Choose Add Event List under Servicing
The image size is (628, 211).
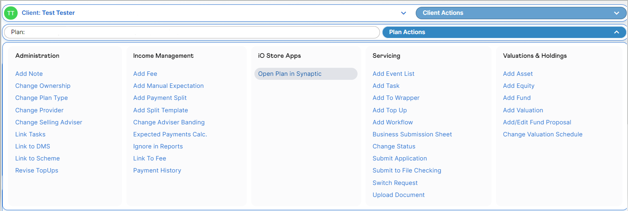coord(394,74)
